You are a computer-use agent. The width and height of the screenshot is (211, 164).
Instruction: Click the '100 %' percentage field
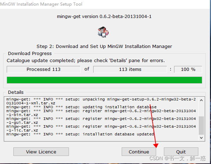(x=188, y=69)
